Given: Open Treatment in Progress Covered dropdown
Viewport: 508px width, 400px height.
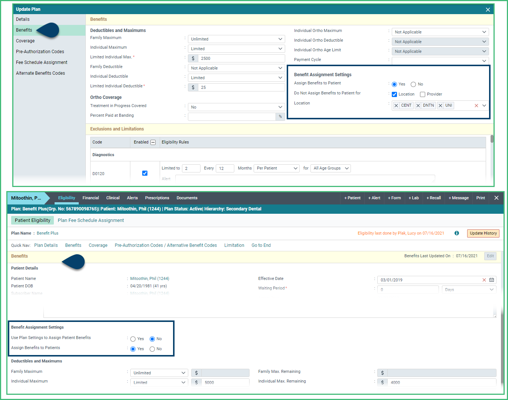Looking at the screenshot, I should pos(237,107).
